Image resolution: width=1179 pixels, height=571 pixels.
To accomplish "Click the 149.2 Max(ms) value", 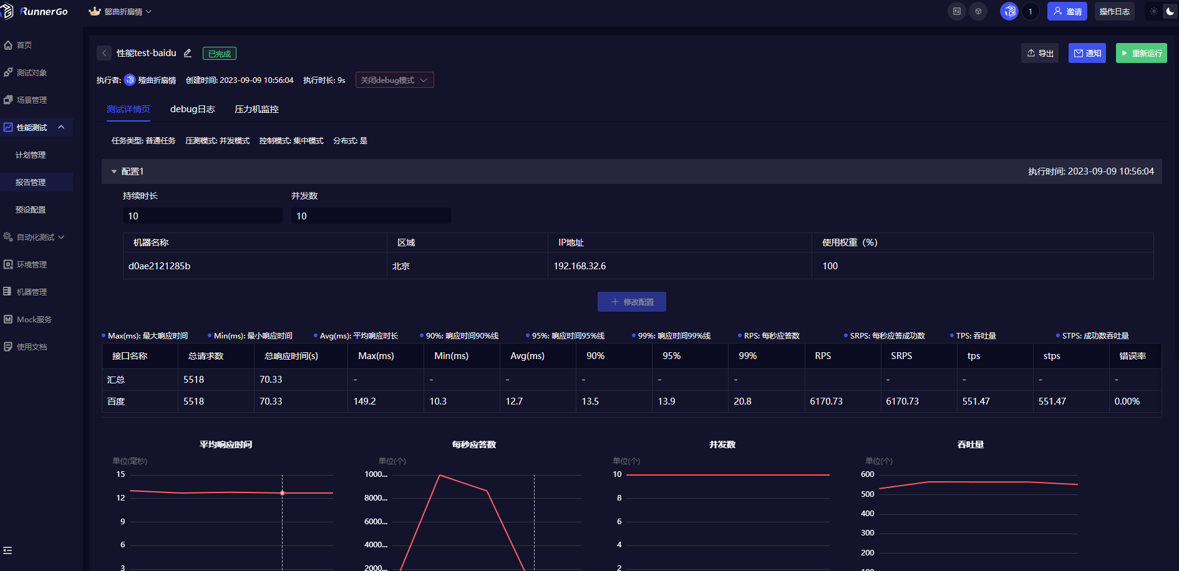I will pos(365,401).
